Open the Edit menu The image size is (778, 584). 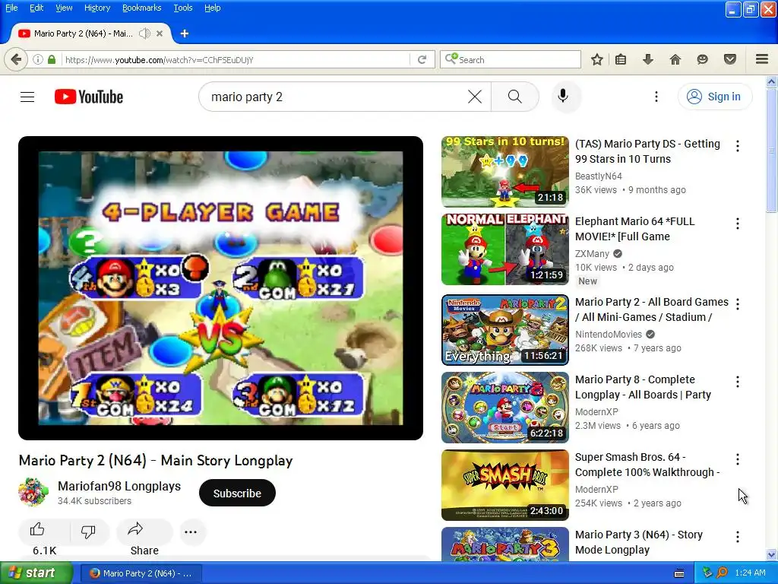[x=36, y=8]
